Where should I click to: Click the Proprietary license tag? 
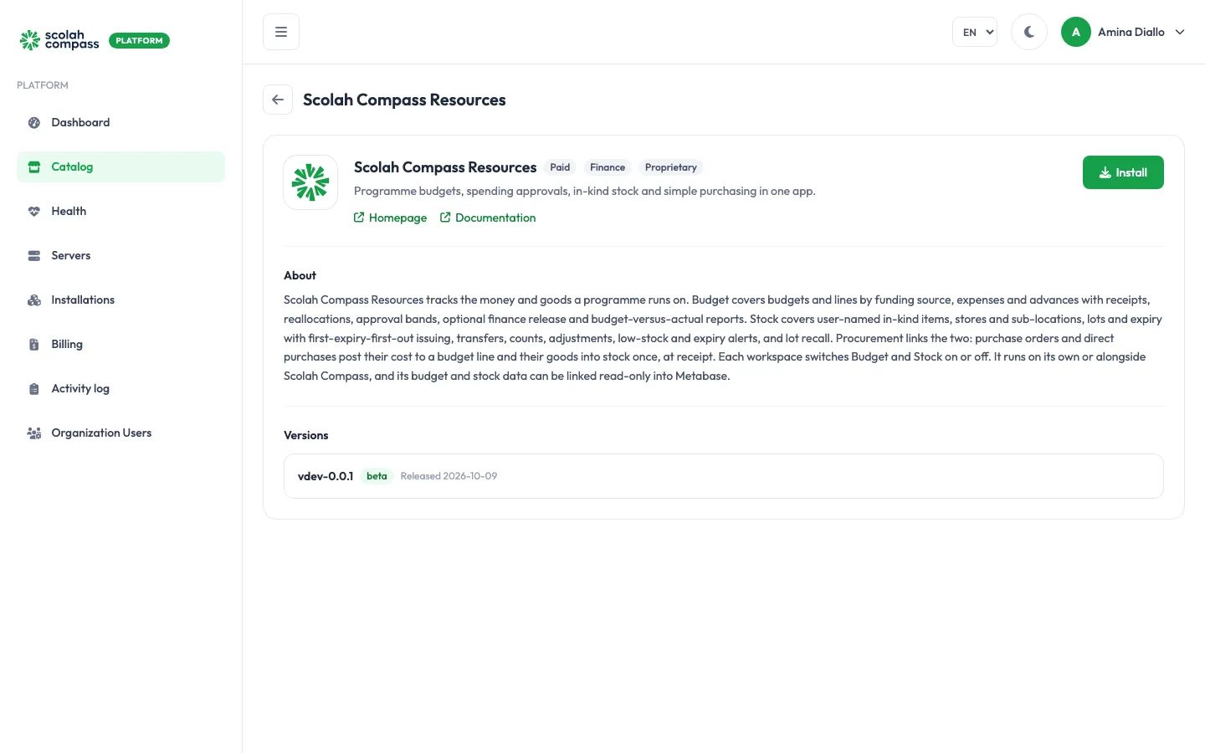(671, 167)
